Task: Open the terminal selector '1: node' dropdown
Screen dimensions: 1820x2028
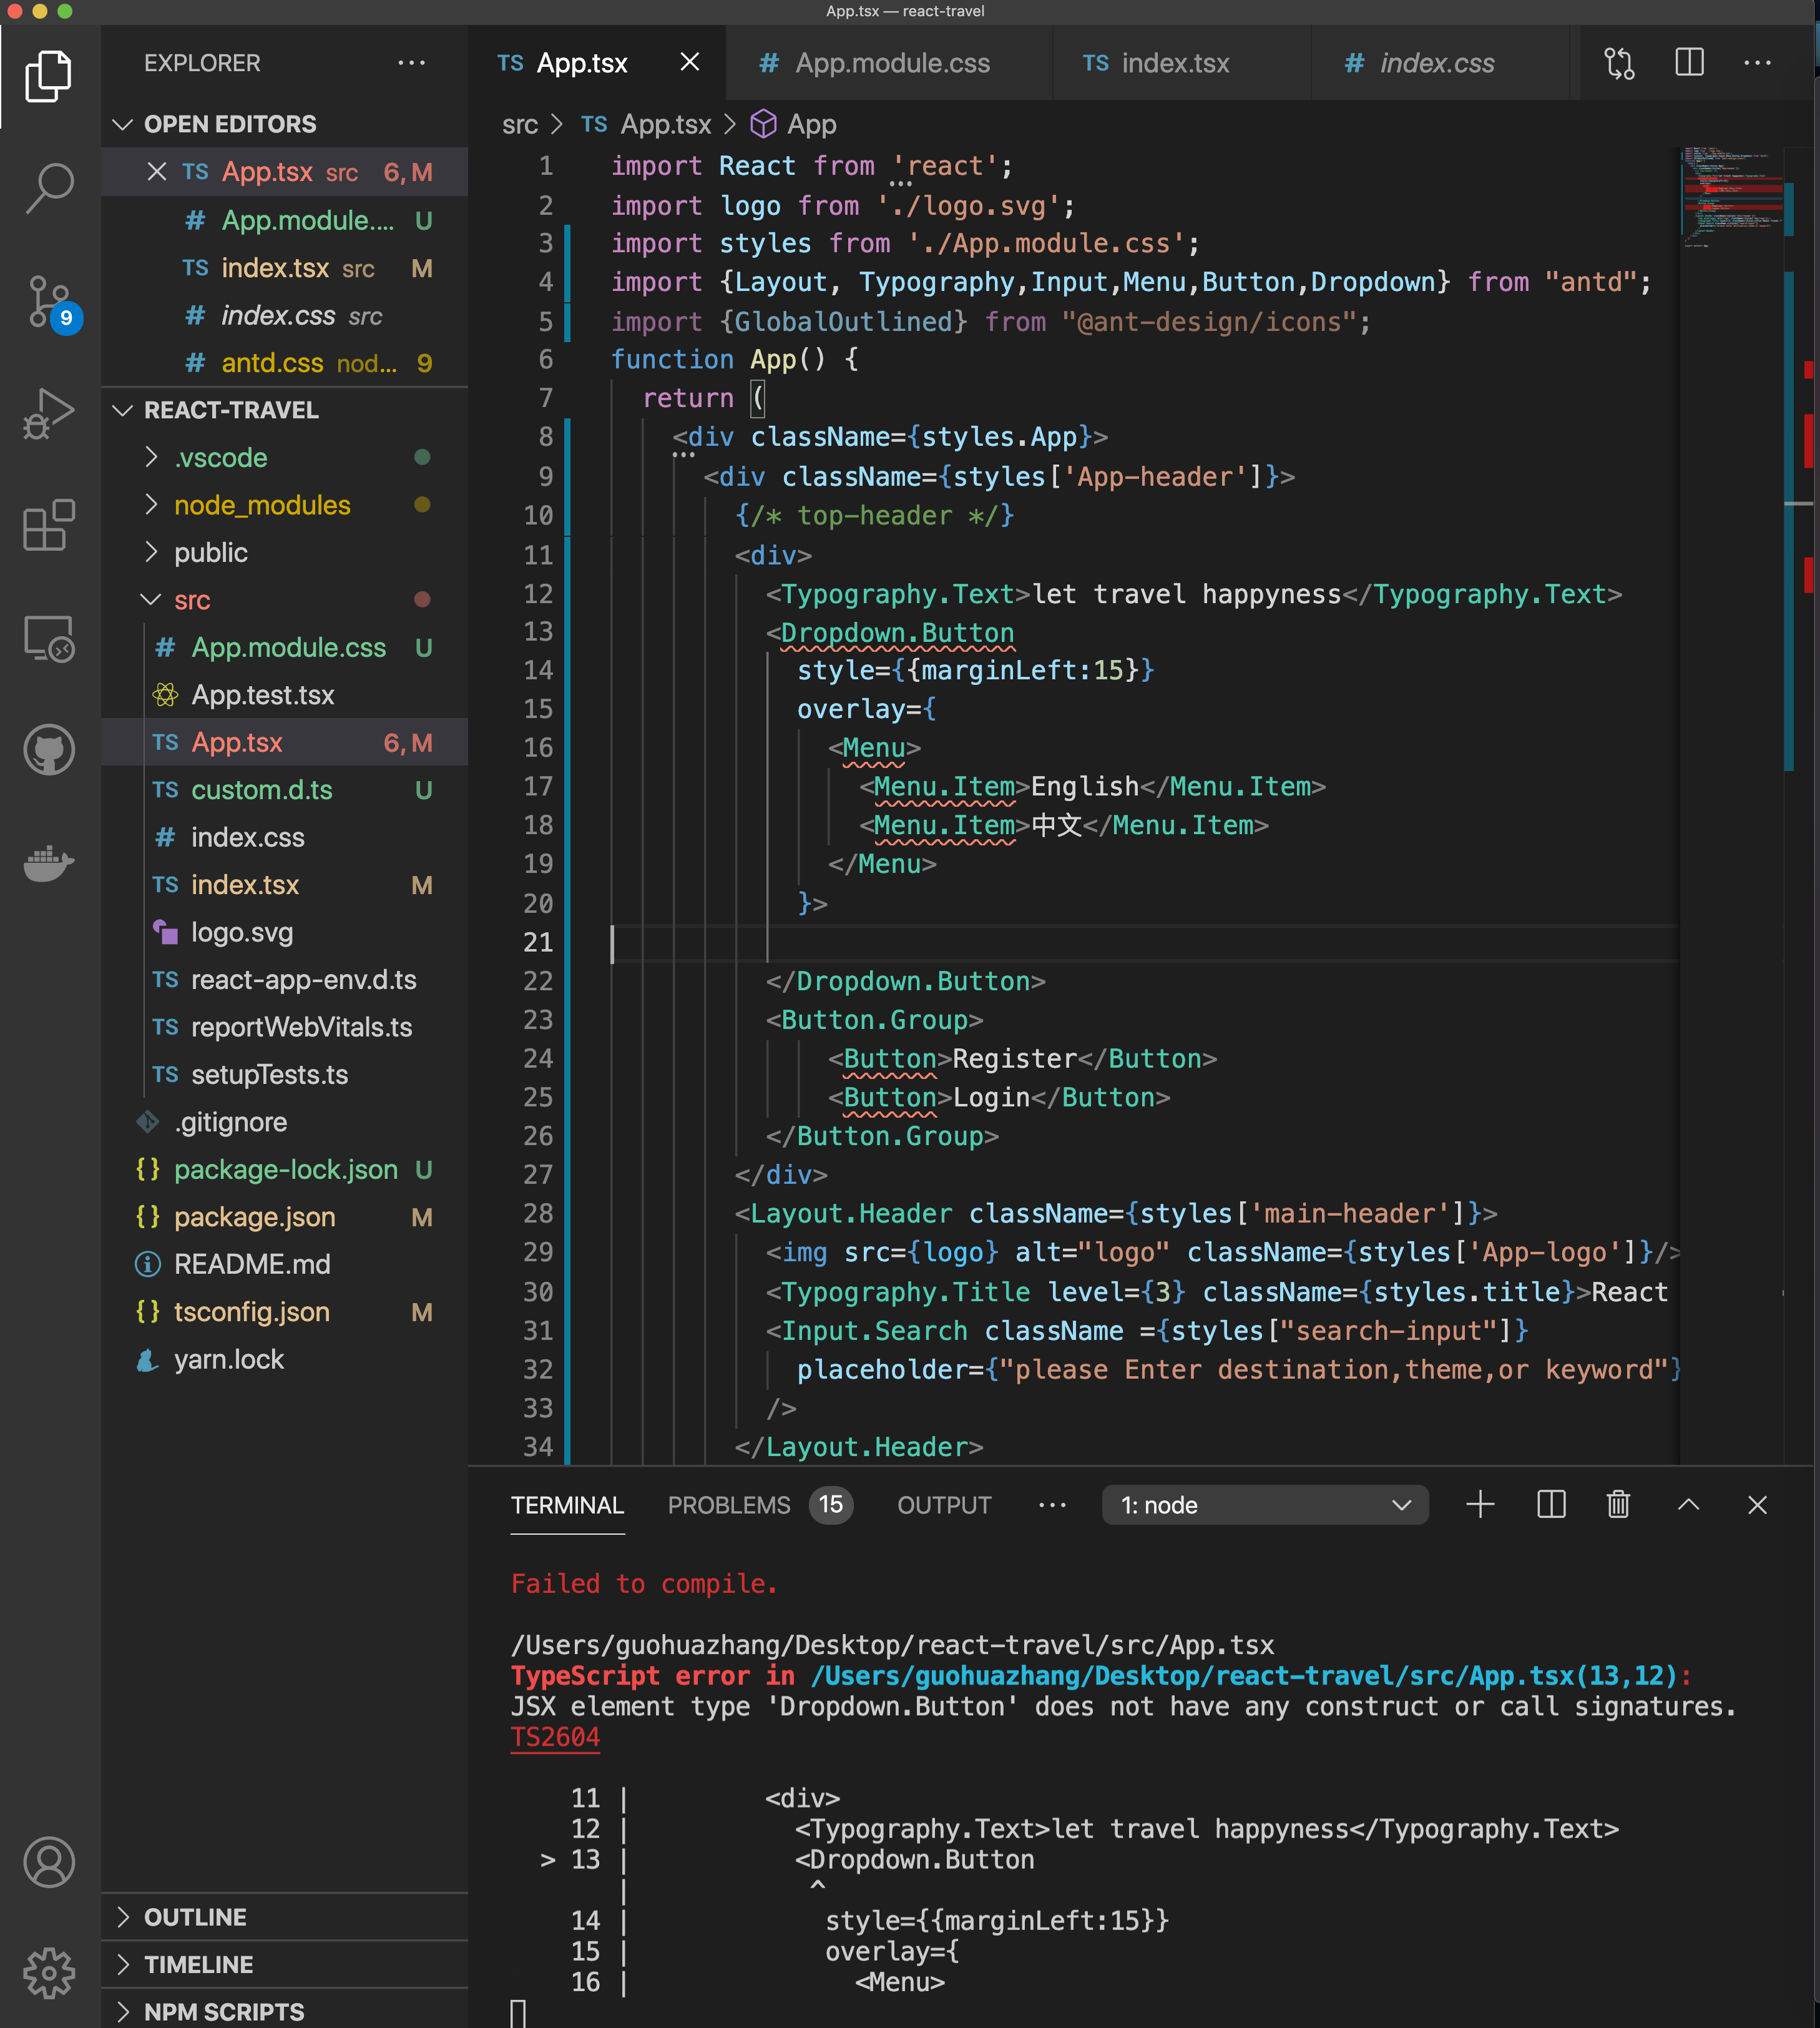Action: point(1264,1505)
